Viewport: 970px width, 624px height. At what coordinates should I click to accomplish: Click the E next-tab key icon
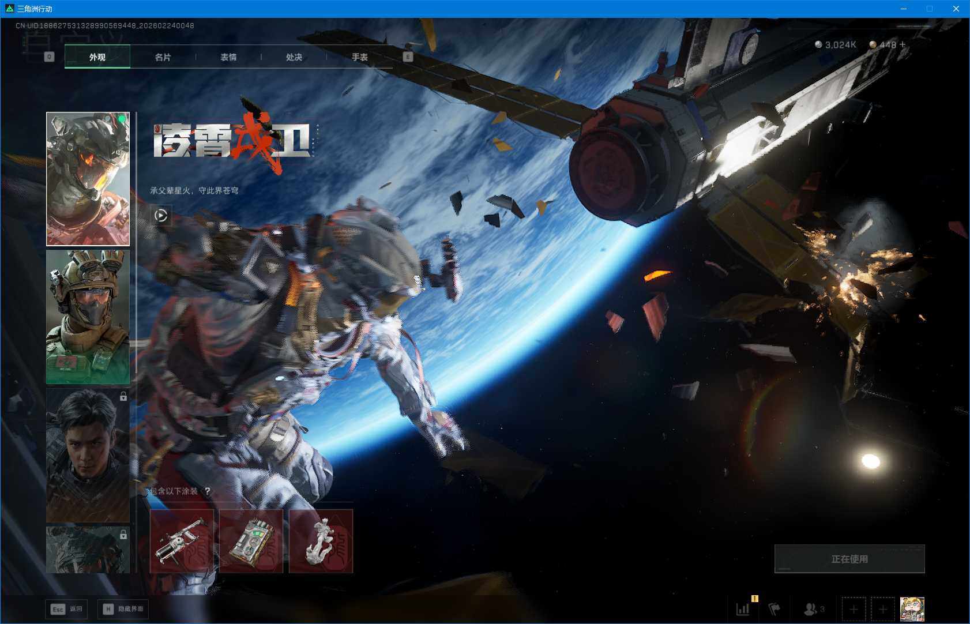[x=408, y=57]
